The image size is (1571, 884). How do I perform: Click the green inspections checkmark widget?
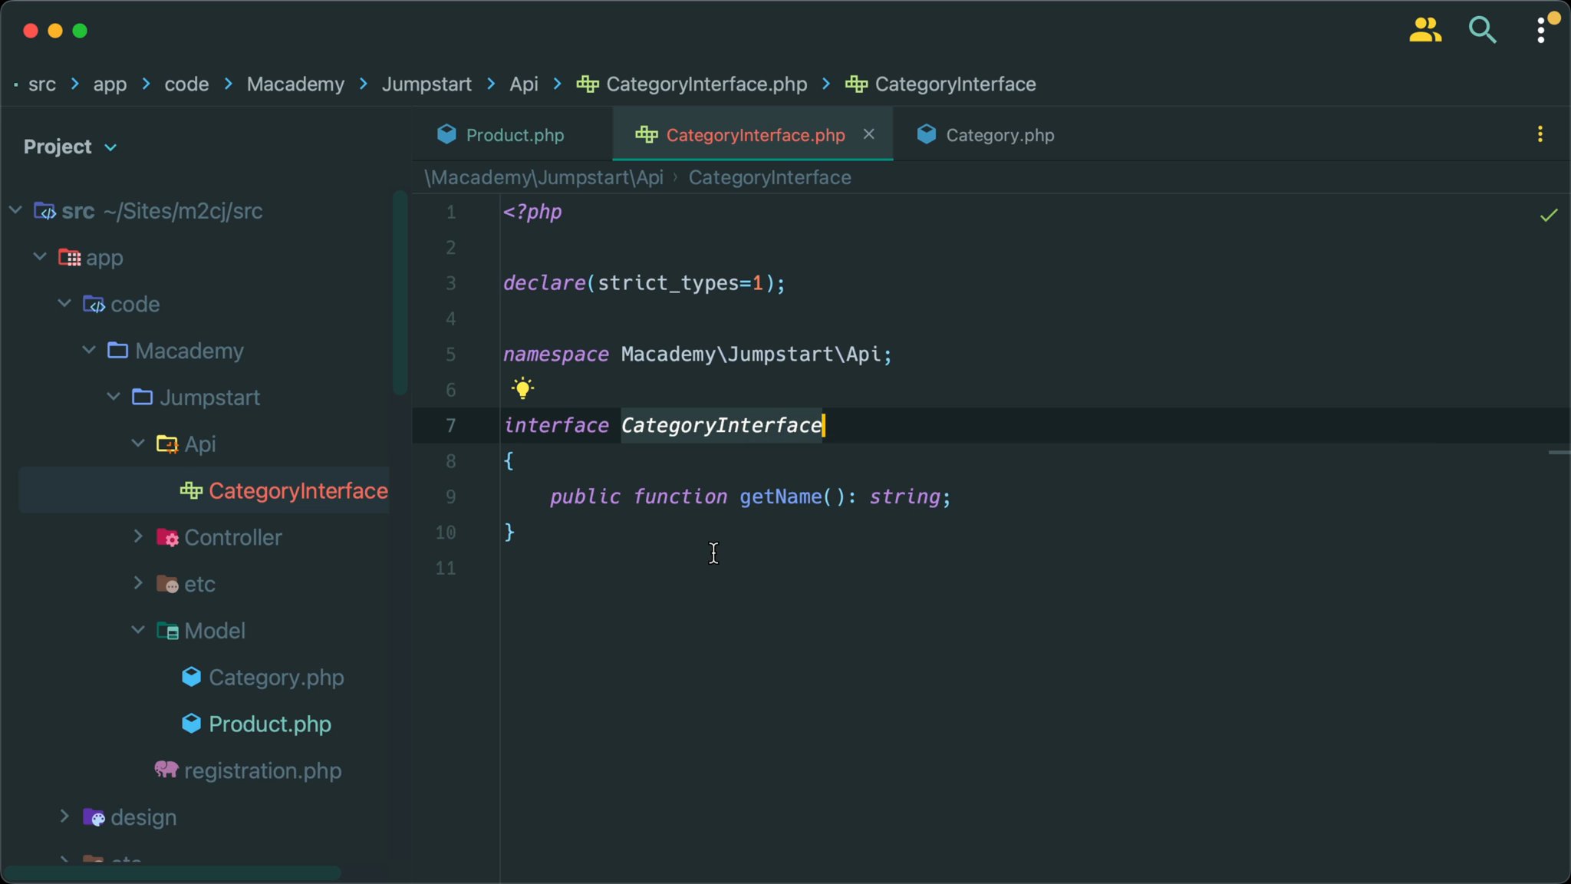(1549, 215)
